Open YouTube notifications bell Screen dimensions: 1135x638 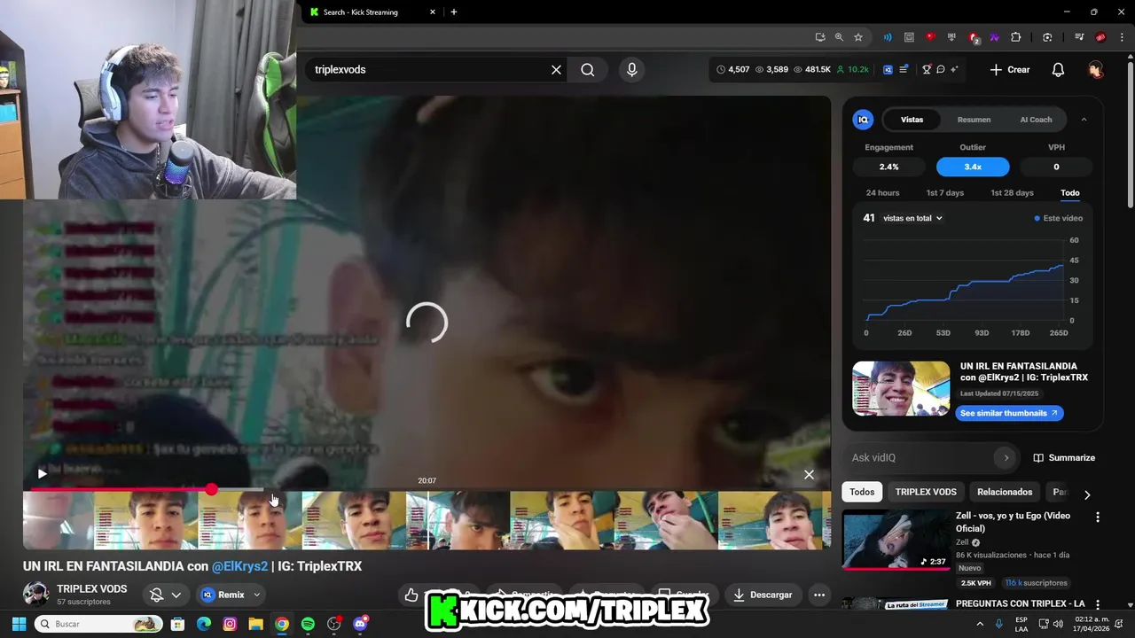click(1058, 70)
